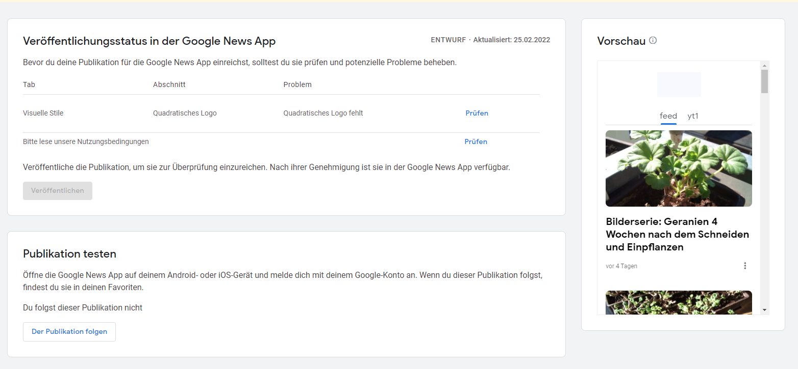Open the geranium plant article image

point(679,168)
